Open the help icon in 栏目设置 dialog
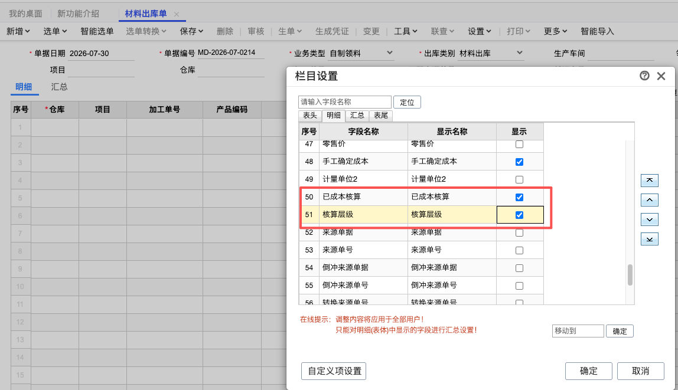678x390 pixels. tap(644, 76)
